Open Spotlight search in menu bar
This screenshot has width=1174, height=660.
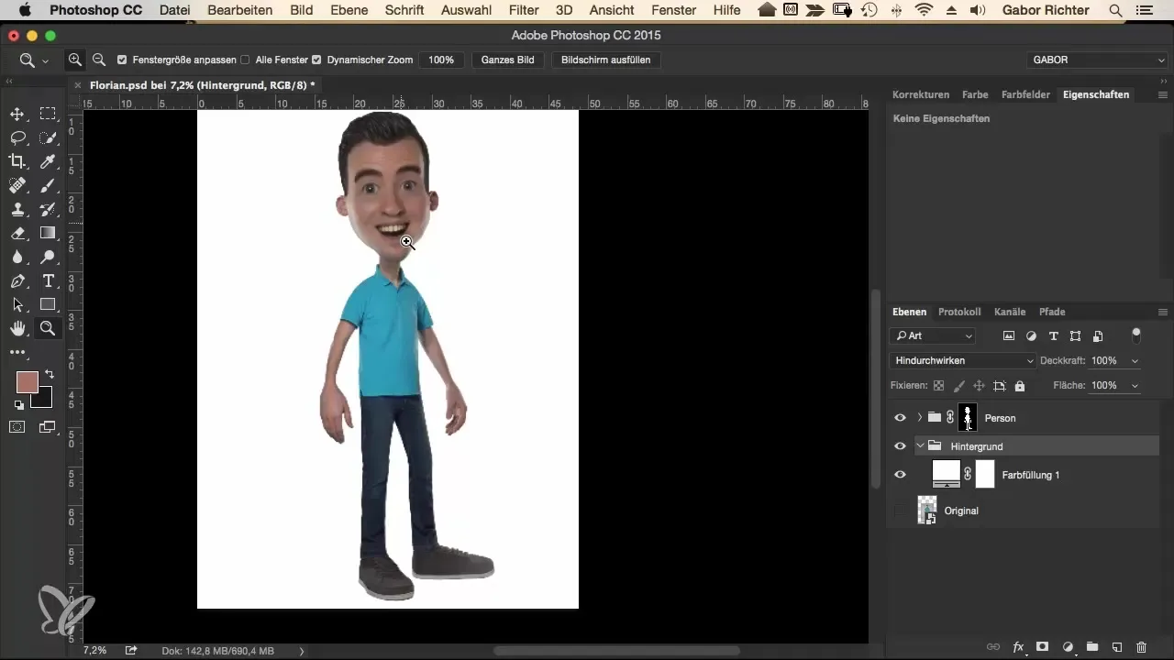pos(1115,10)
